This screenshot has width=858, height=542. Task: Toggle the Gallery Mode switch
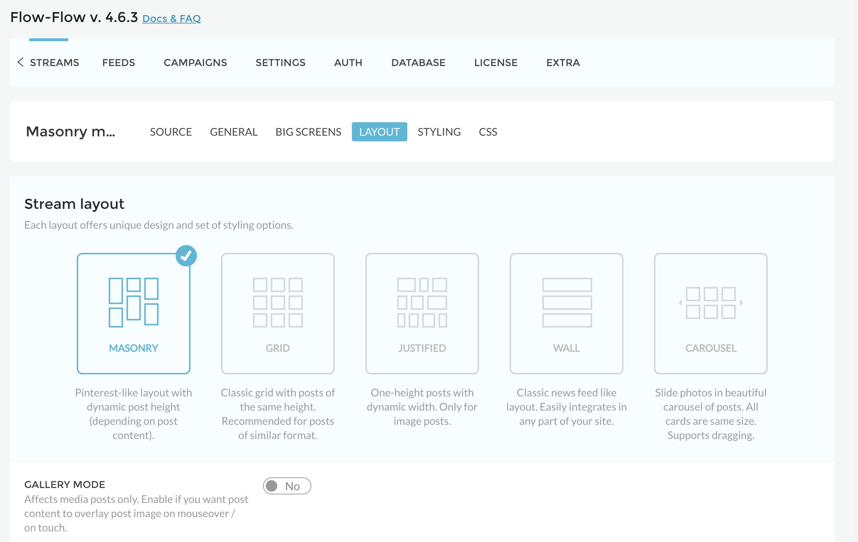click(287, 486)
